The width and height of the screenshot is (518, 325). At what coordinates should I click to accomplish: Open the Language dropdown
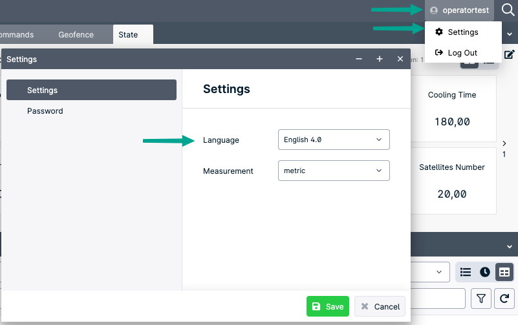coord(334,140)
